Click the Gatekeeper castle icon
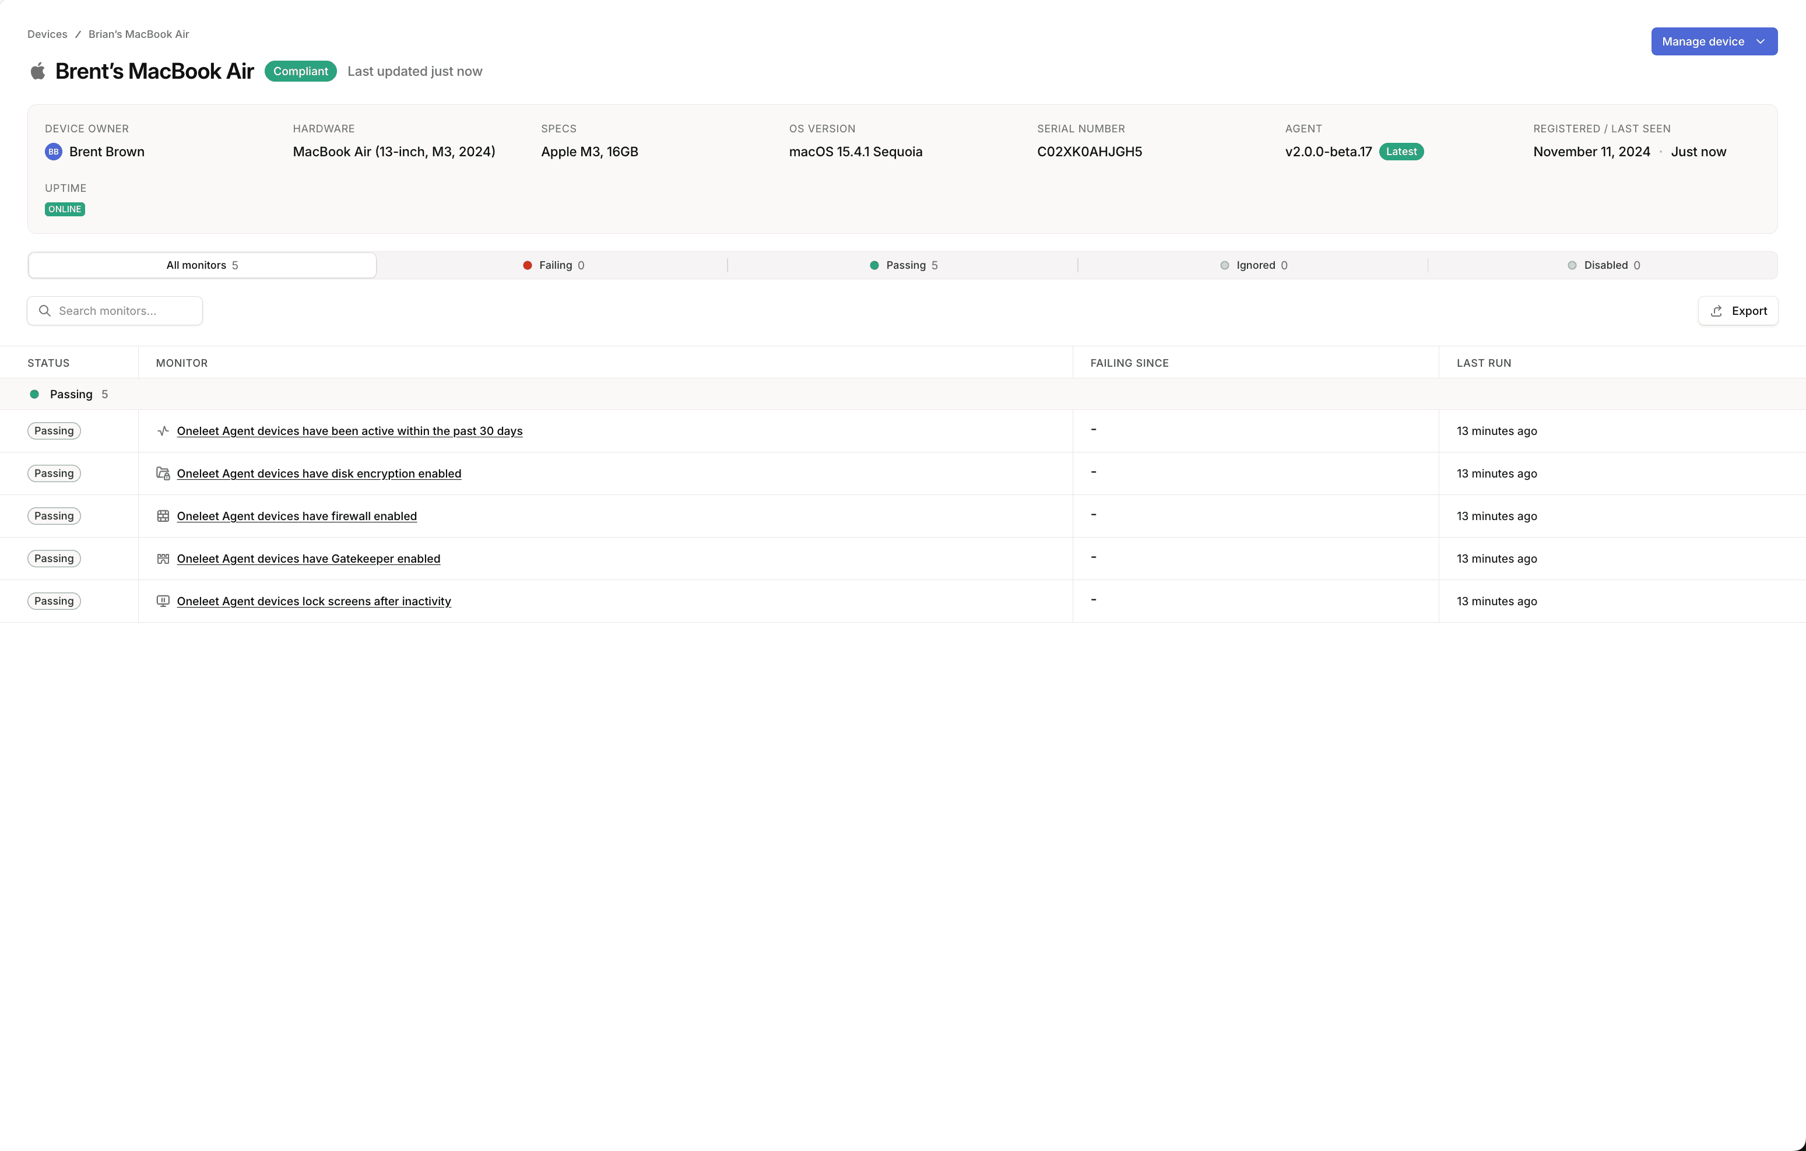The image size is (1806, 1151). (x=163, y=558)
